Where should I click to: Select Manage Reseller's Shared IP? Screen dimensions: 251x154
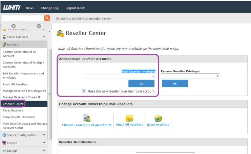pyautogui.click(x=22, y=97)
